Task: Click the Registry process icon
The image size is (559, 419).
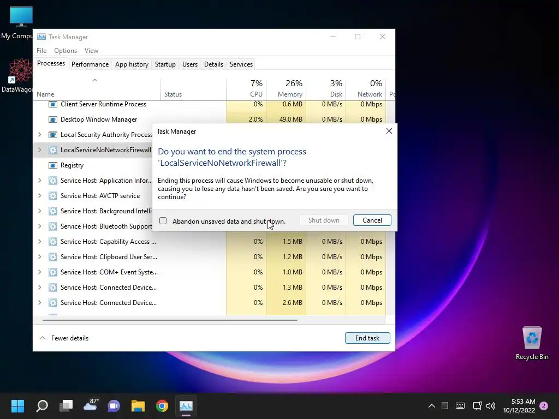Action: [x=53, y=165]
